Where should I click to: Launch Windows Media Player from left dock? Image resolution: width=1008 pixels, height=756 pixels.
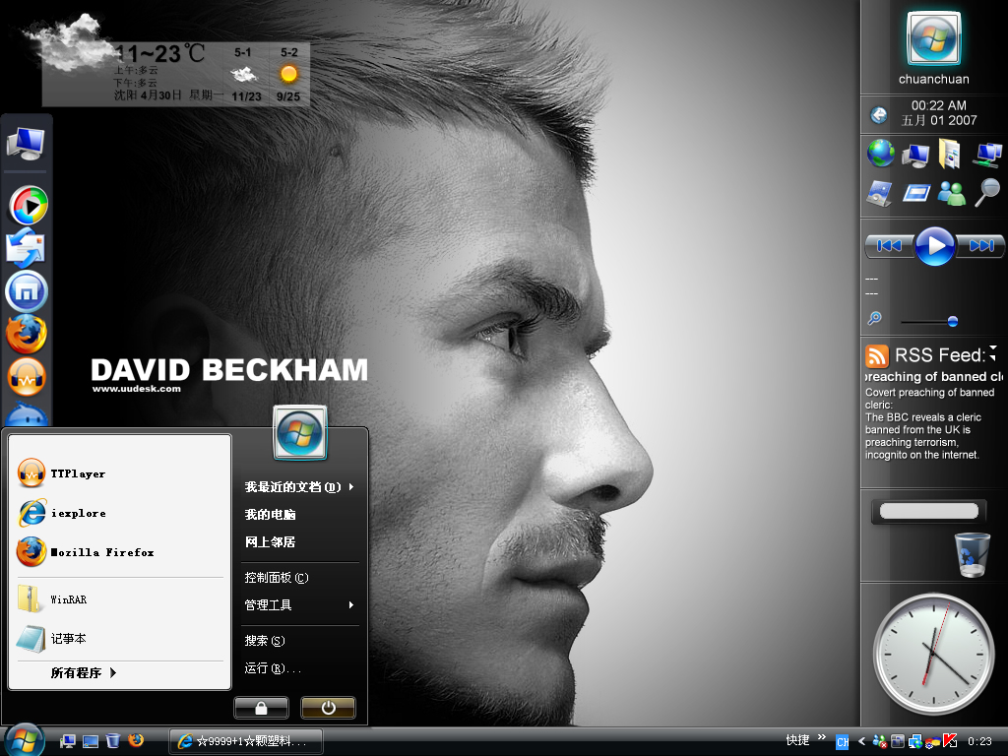tap(28, 206)
